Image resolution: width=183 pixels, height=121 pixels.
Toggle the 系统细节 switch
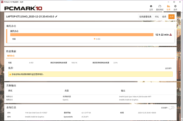tap(171, 108)
